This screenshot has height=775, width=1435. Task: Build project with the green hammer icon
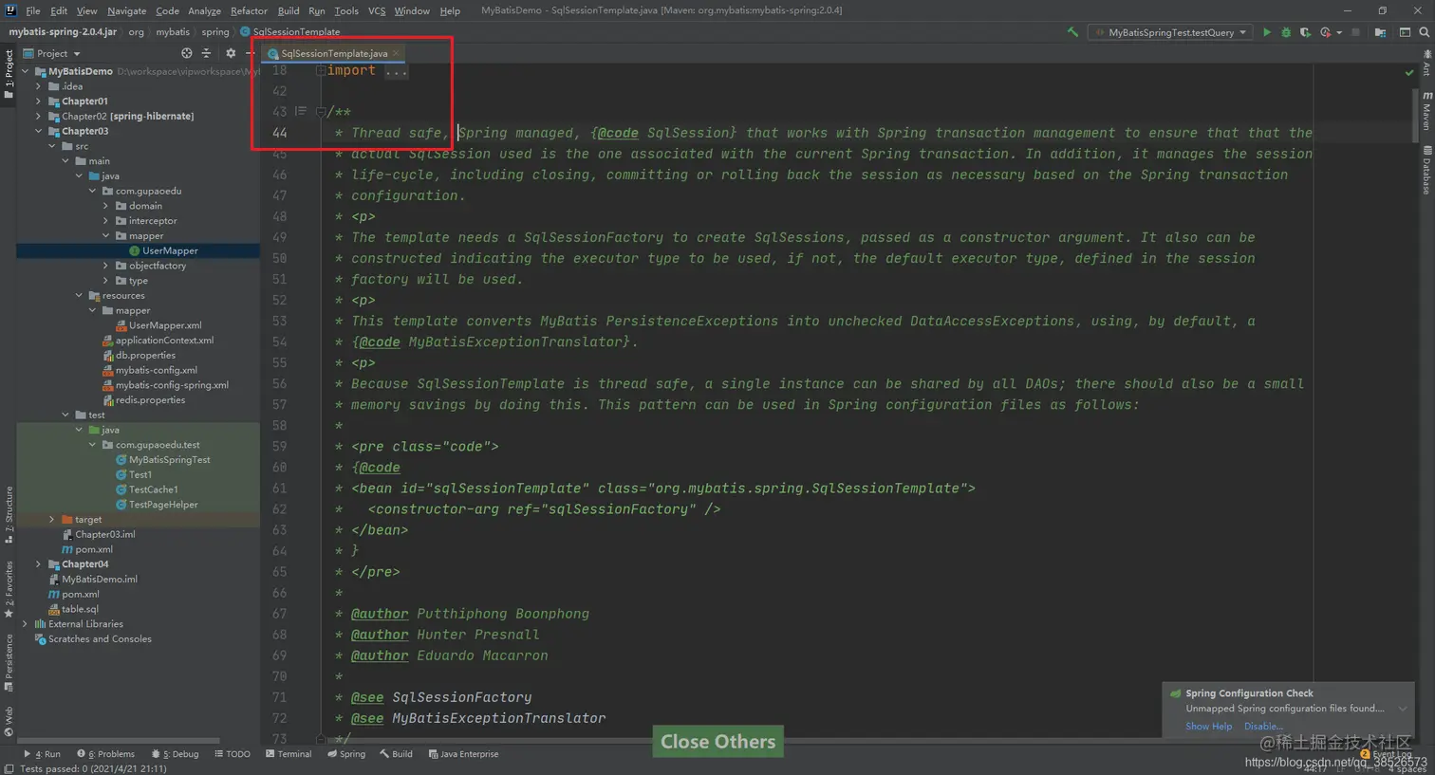pyautogui.click(x=1072, y=32)
